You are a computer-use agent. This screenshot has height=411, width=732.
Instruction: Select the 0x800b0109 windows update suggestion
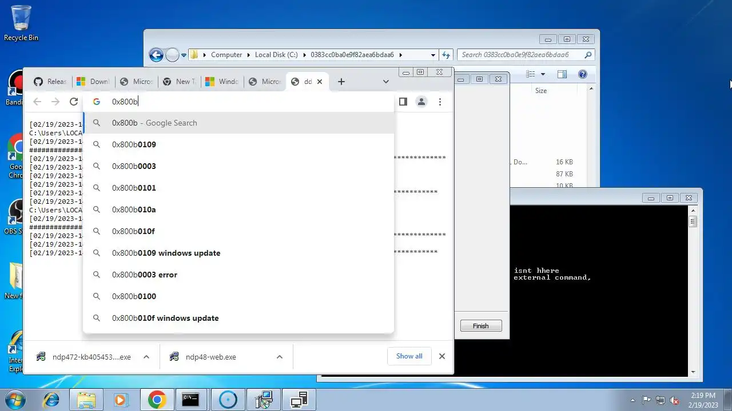(238, 253)
